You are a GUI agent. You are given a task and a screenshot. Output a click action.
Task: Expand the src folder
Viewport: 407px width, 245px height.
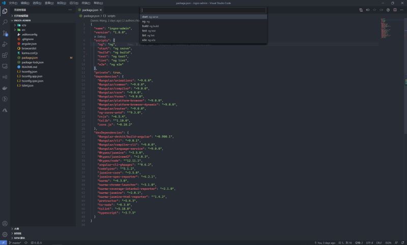[23, 29]
